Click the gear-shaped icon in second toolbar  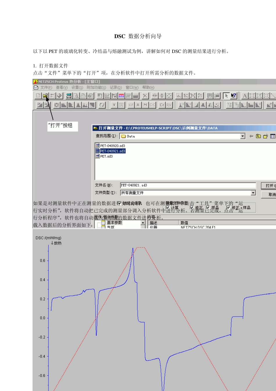(x=57, y=105)
